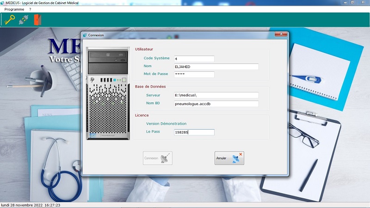Image resolution: width=370 pixels, height=208 pixels.
Task: Click the Serveur label
Action: point(153,95)
